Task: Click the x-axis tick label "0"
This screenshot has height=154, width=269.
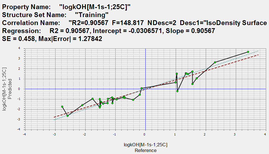Action: 145,135
